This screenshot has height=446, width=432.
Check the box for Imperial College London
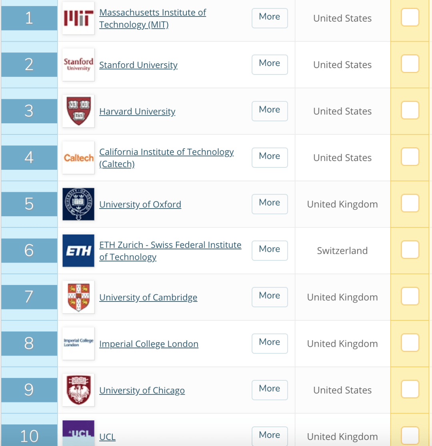click(410, 343)
